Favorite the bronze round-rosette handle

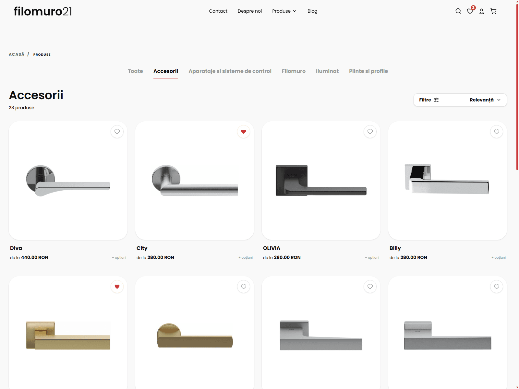[x=244, y=287]
